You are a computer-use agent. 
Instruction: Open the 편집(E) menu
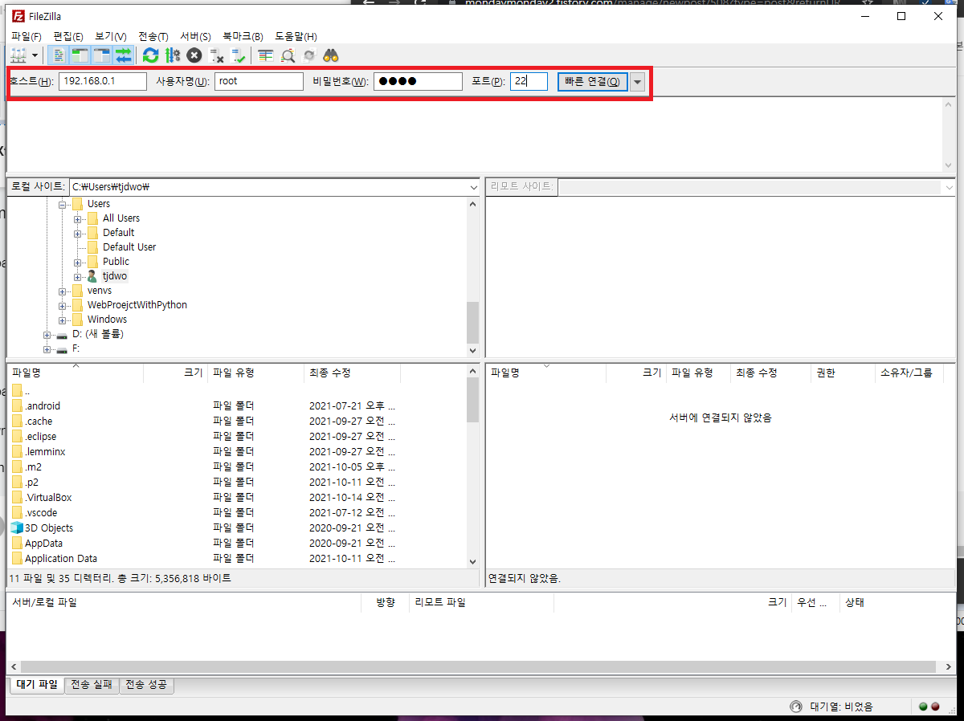pos(68,36)
